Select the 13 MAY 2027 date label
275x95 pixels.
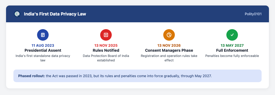(x=232, y=45)
